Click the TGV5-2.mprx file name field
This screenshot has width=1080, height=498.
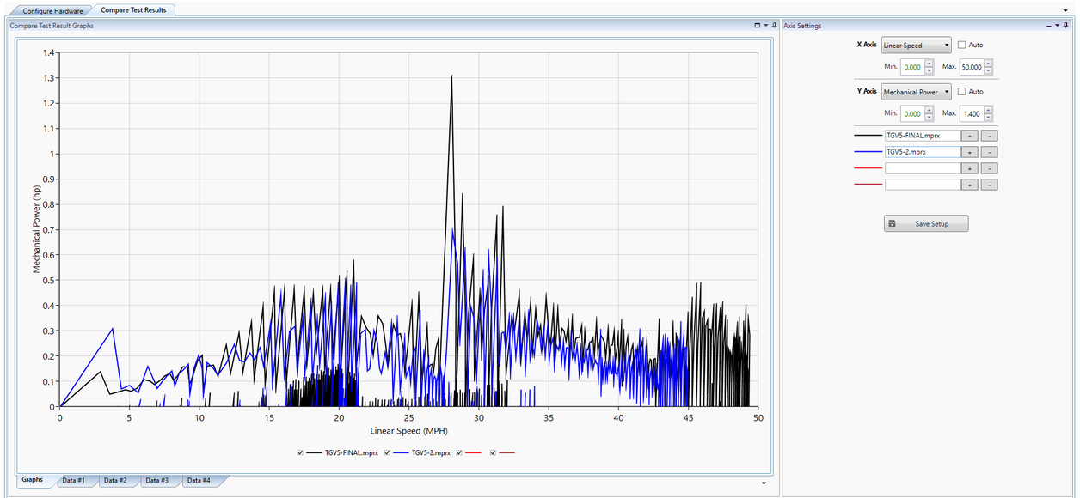click(x=922, y=152)
